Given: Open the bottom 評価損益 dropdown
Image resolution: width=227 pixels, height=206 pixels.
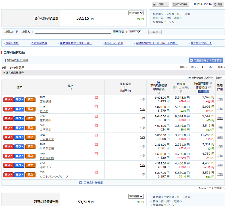Looking at the screenshot, I should (136, 196).
